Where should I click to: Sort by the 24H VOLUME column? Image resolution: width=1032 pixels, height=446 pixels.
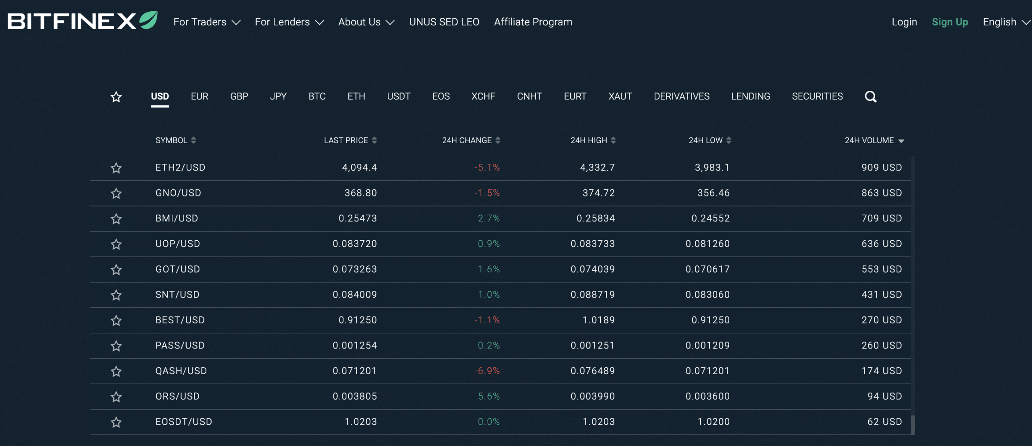click(x=874, y=140)
